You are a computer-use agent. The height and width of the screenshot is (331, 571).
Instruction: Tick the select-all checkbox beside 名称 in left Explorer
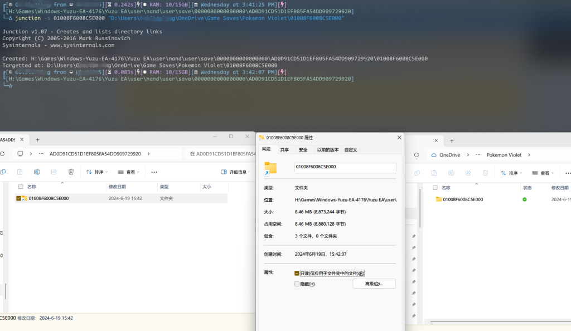[x=21, y=187]
